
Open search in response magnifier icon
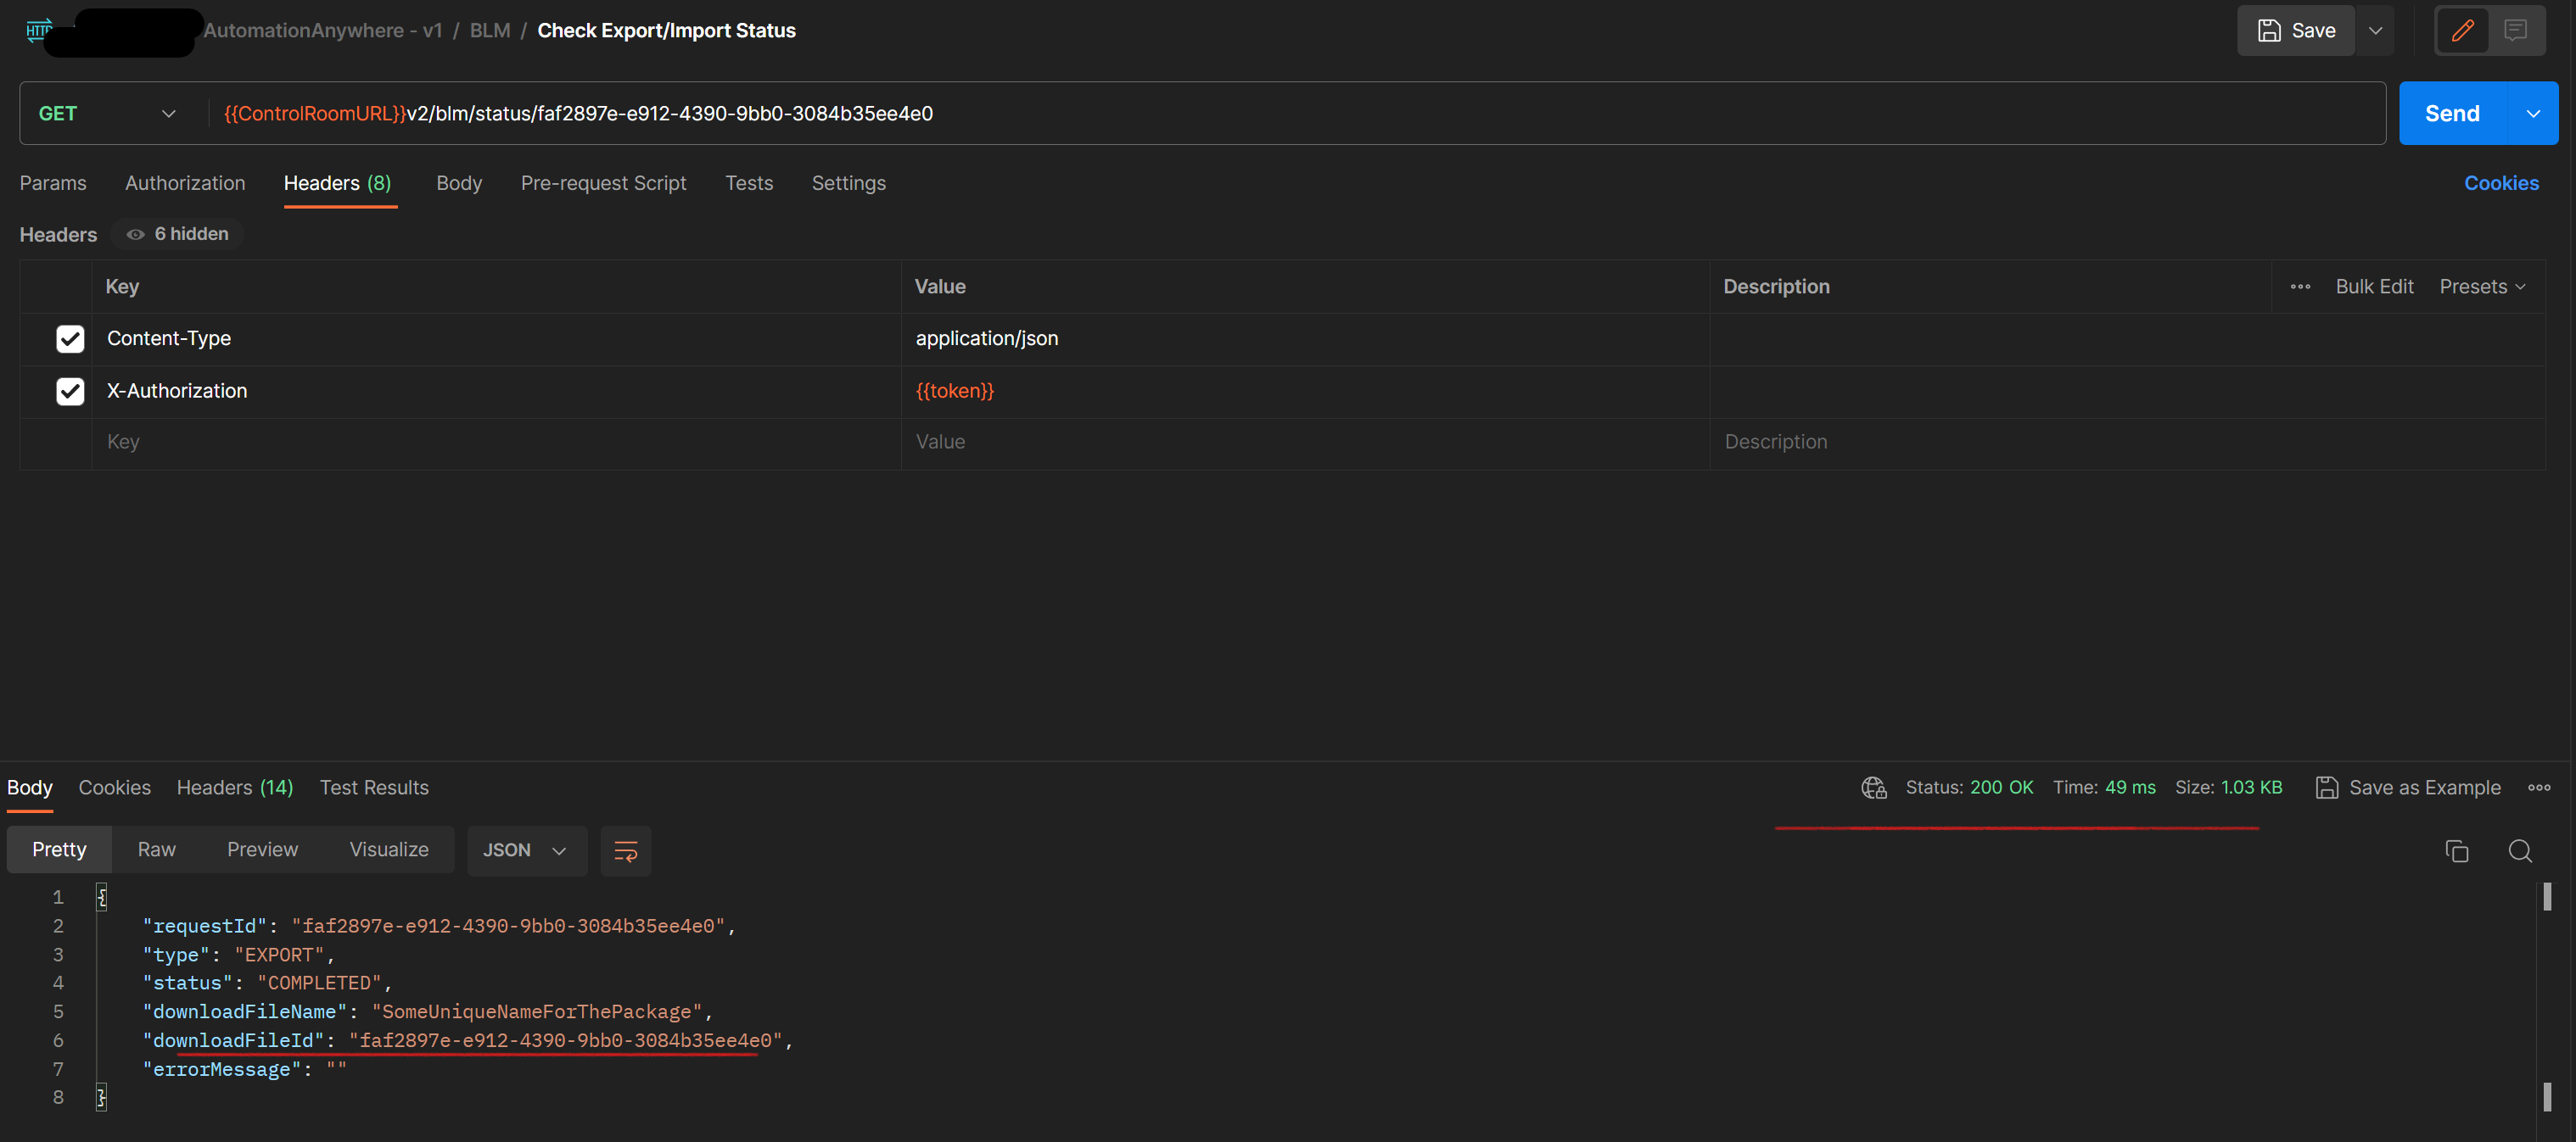coord(2520,850)
